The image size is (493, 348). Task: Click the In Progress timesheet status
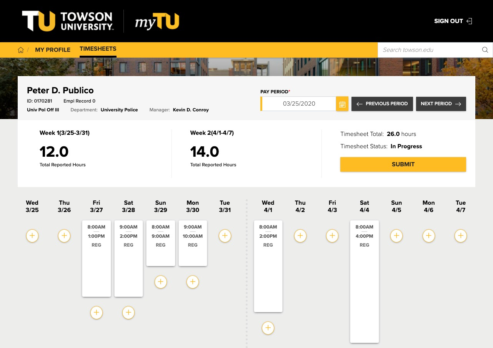pyautogui.click(x=406, y=146)
